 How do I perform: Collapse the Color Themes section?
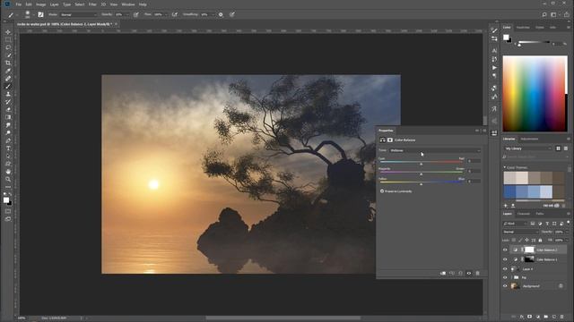pyautogui.click(x=505, y=167)
